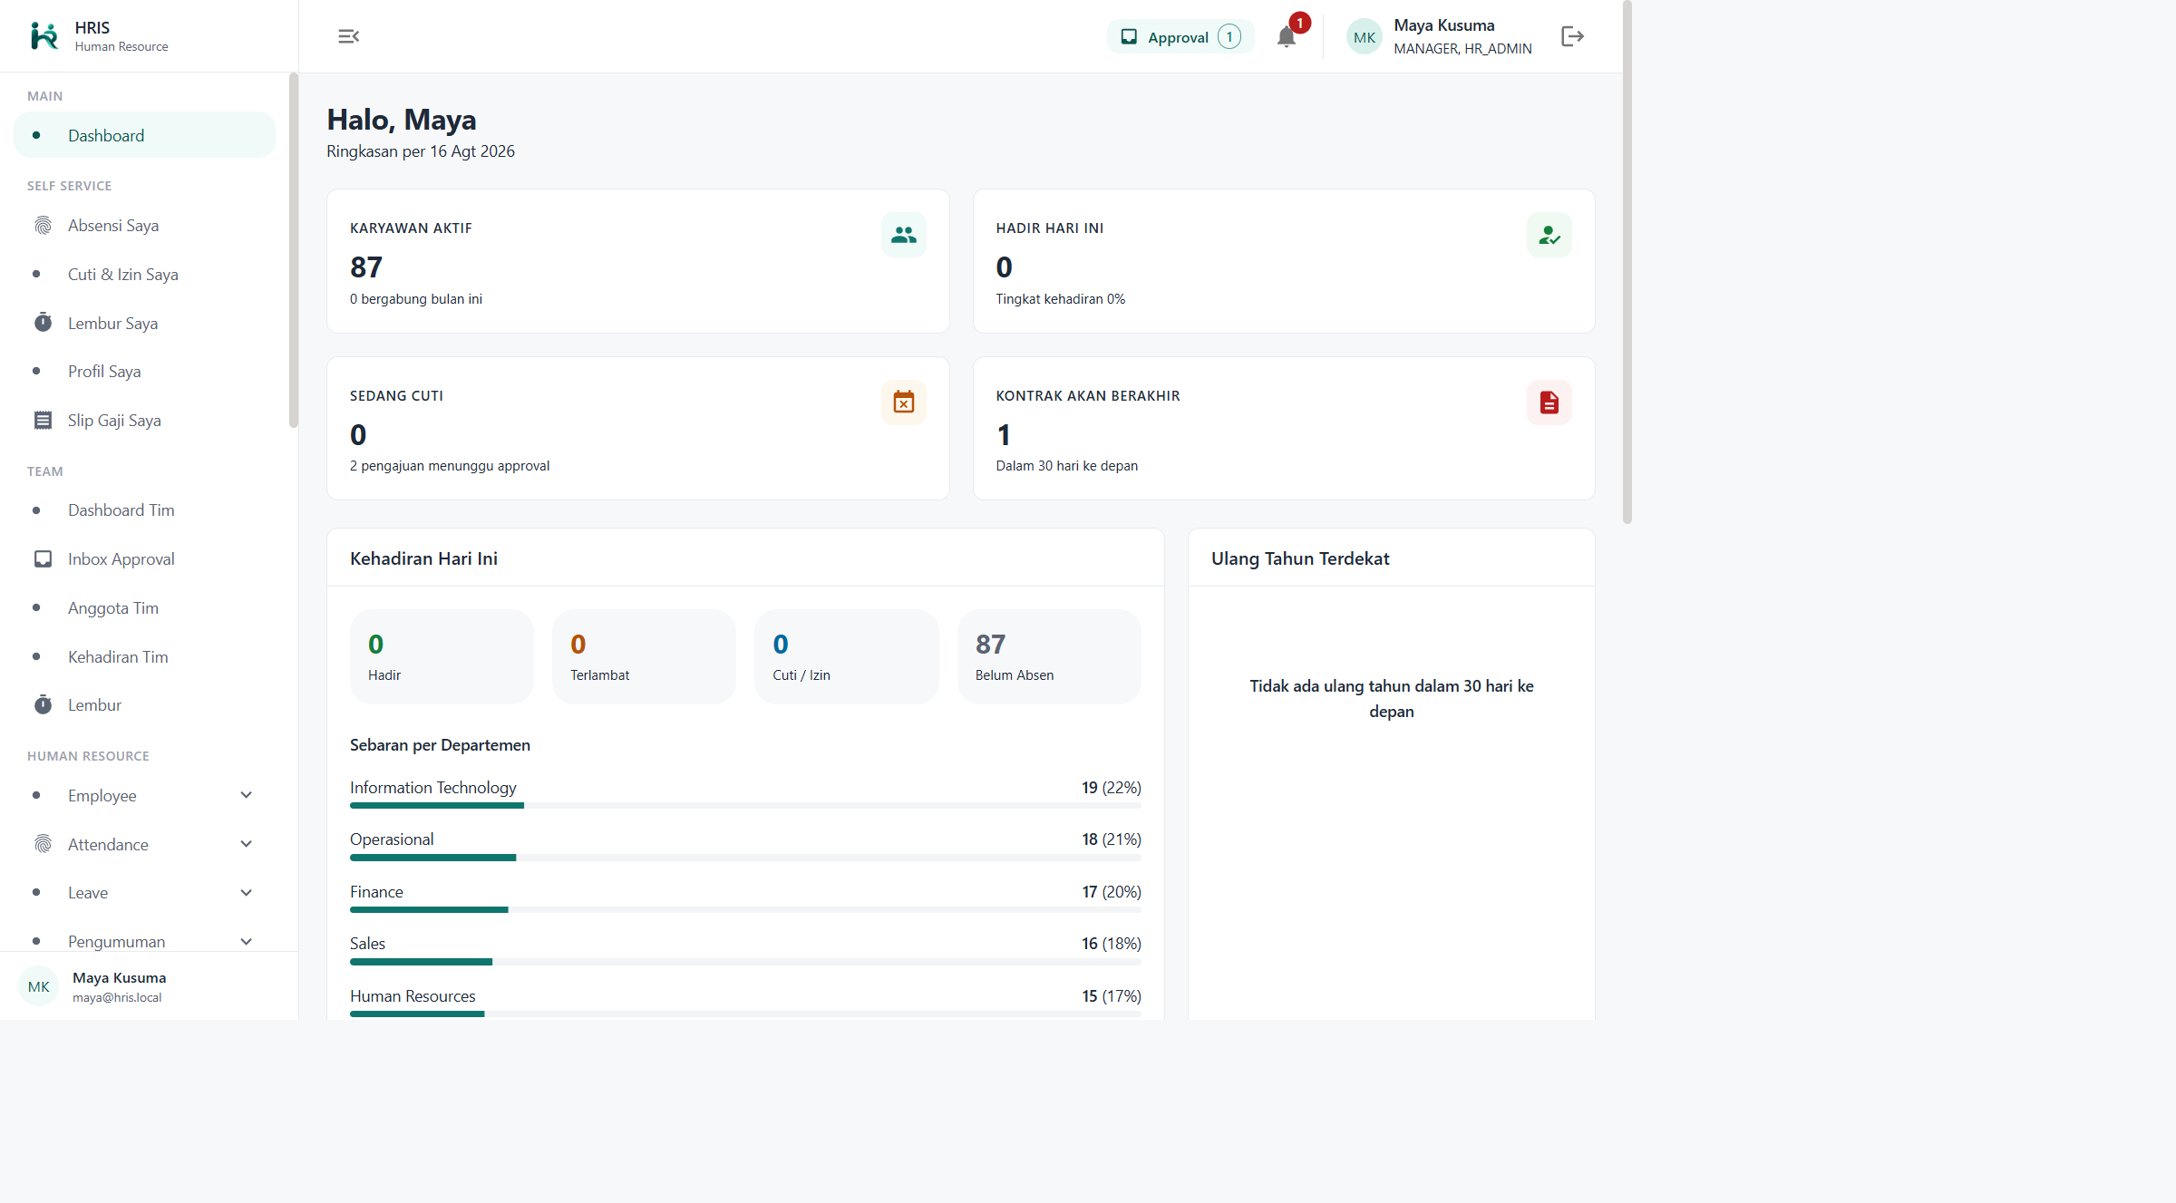This screenshot has width=2176, height=1203.
Task: Click the MANAGER, HR_ADMIN role text
Action: 1462,49
